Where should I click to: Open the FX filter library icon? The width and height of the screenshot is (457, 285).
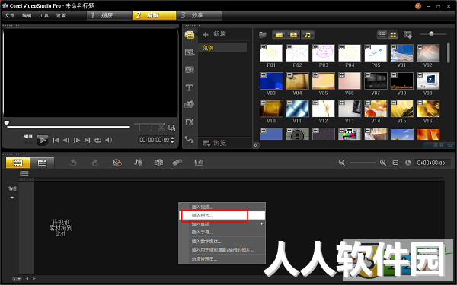(x=190, y=122)
